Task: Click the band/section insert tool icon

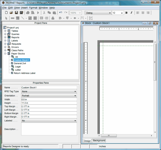Action: point(47,18)
